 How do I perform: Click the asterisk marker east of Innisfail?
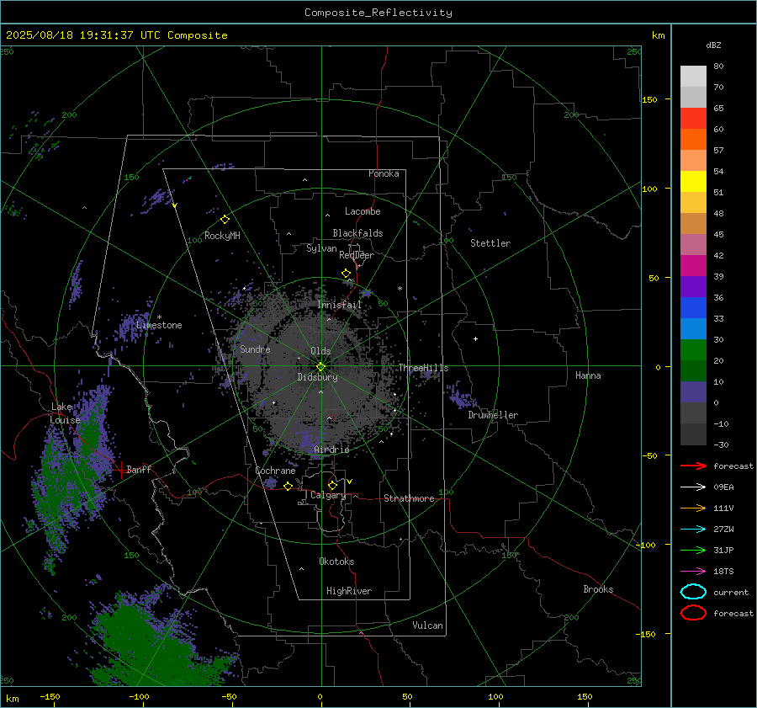(400, 289)
